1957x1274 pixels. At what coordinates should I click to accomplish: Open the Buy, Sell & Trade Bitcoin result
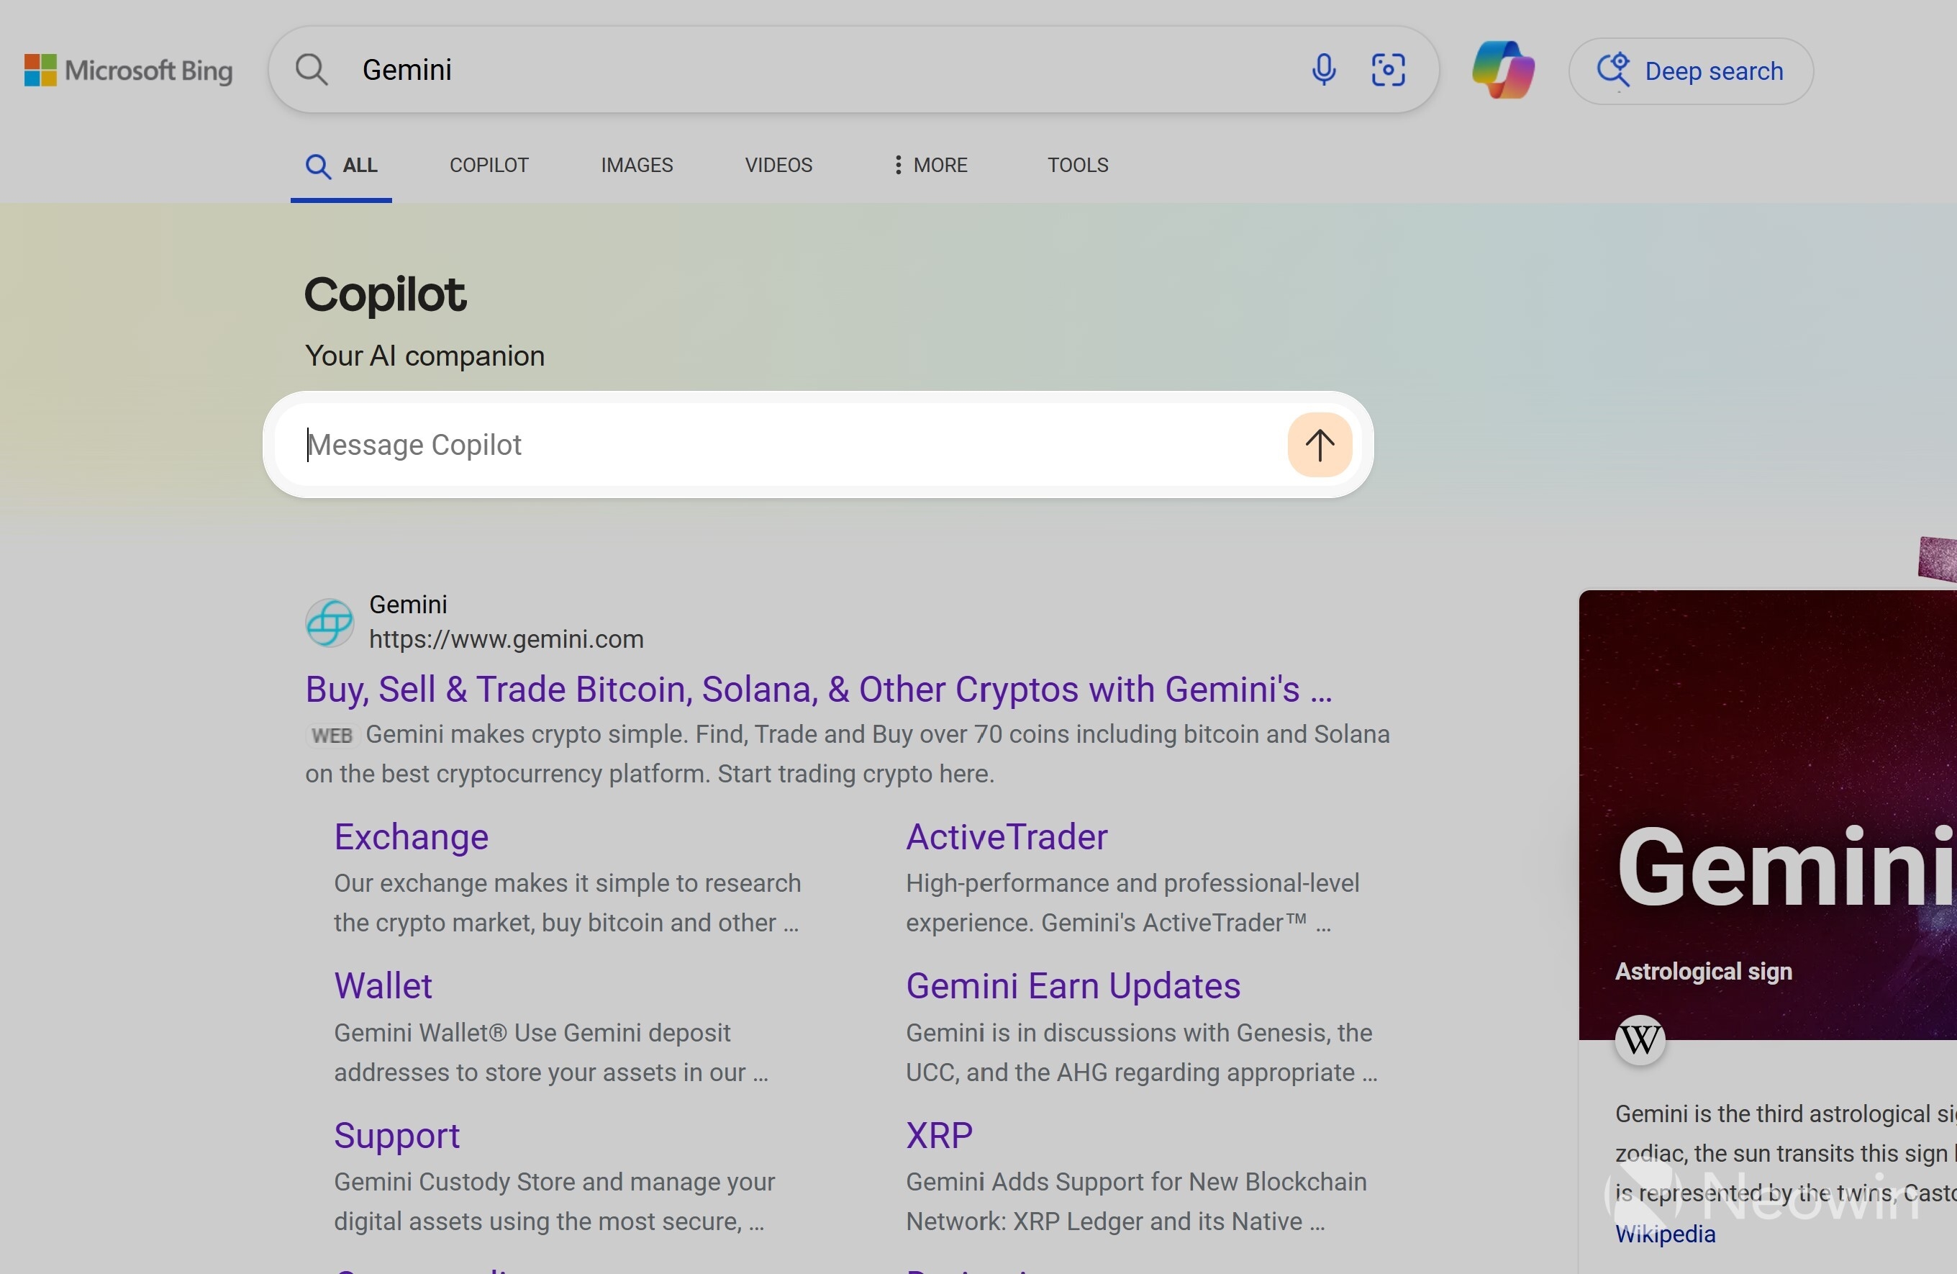point(818,690)
